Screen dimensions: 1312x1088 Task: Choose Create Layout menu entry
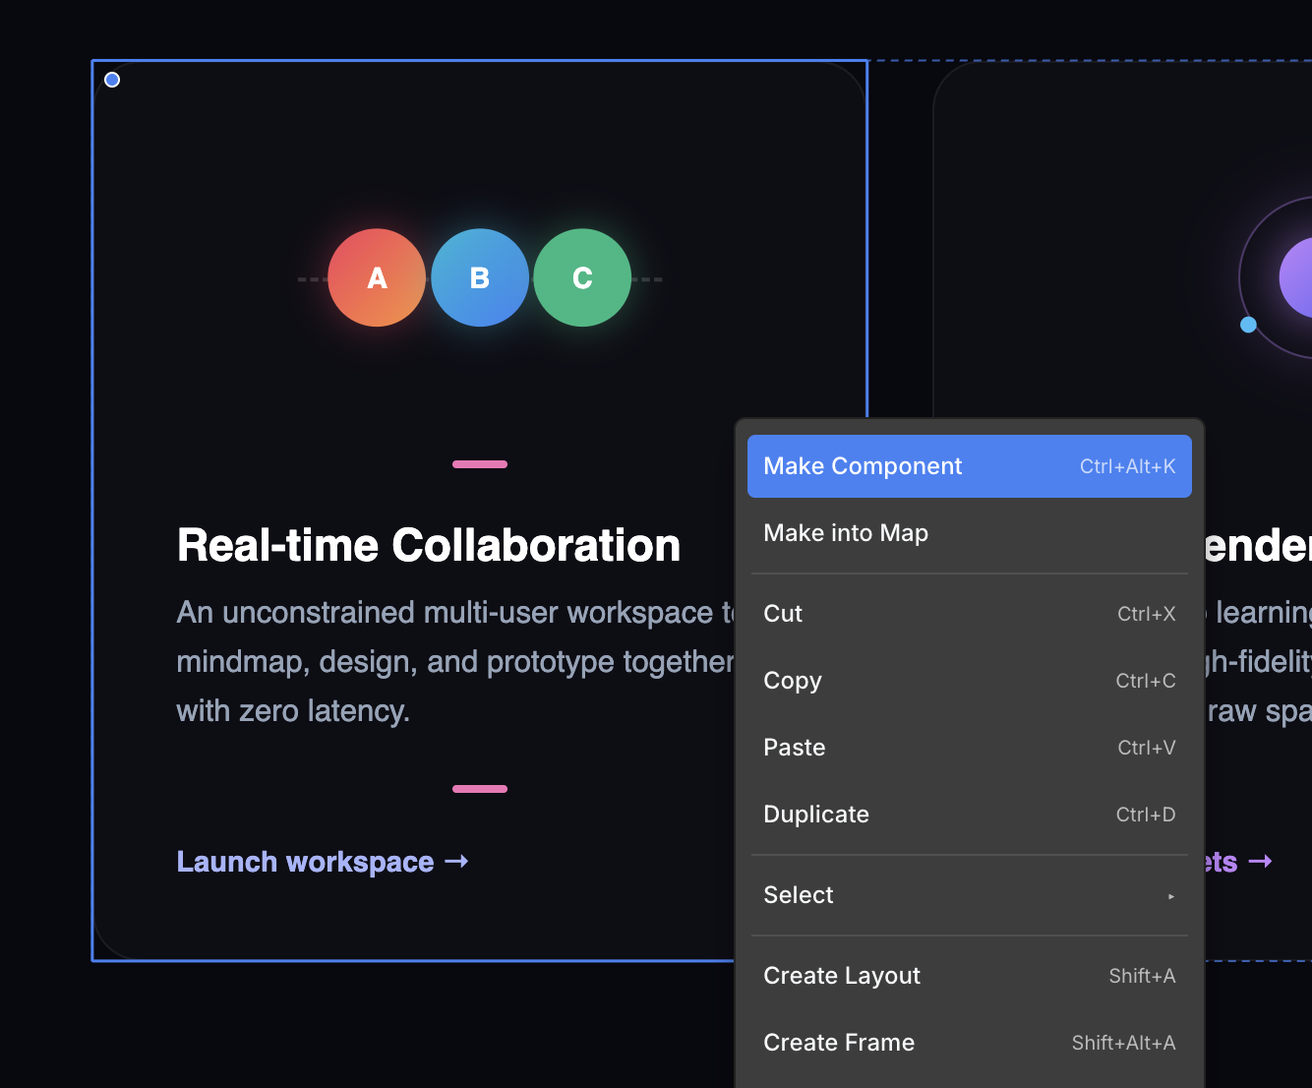[x=969, y=976]
